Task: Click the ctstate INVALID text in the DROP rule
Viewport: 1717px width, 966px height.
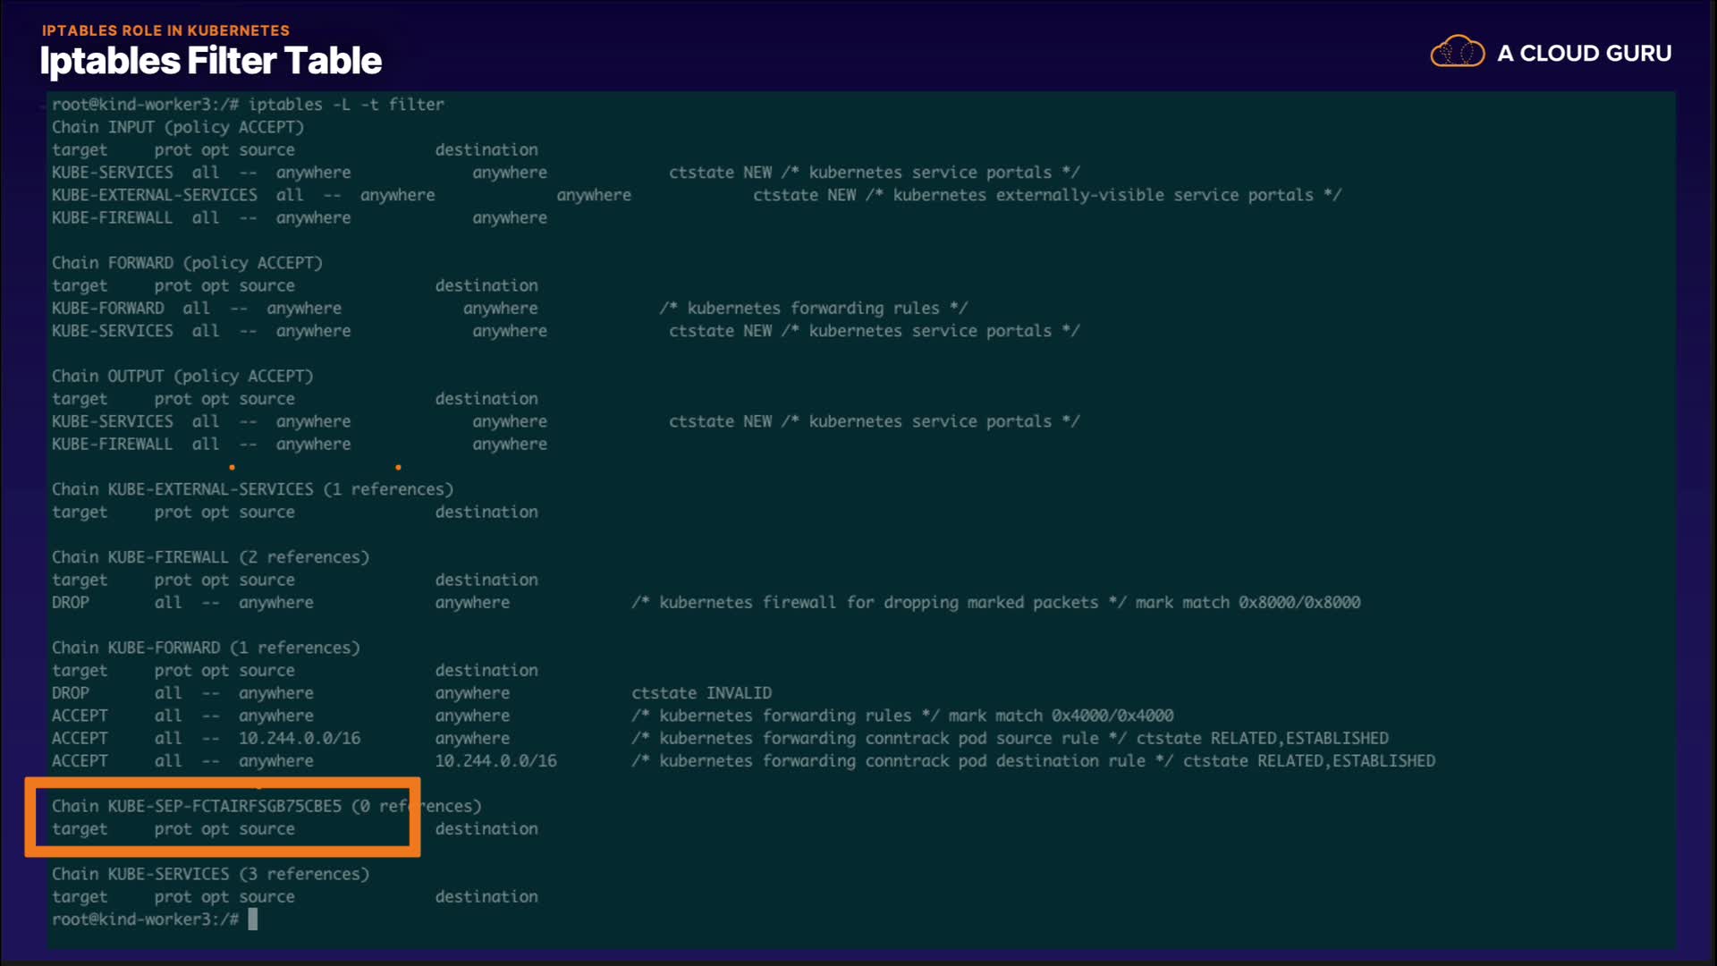Action: coord(701,693)
